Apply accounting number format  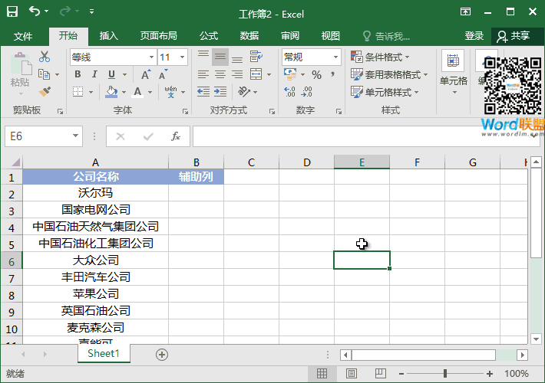click(x=290, y=74)
